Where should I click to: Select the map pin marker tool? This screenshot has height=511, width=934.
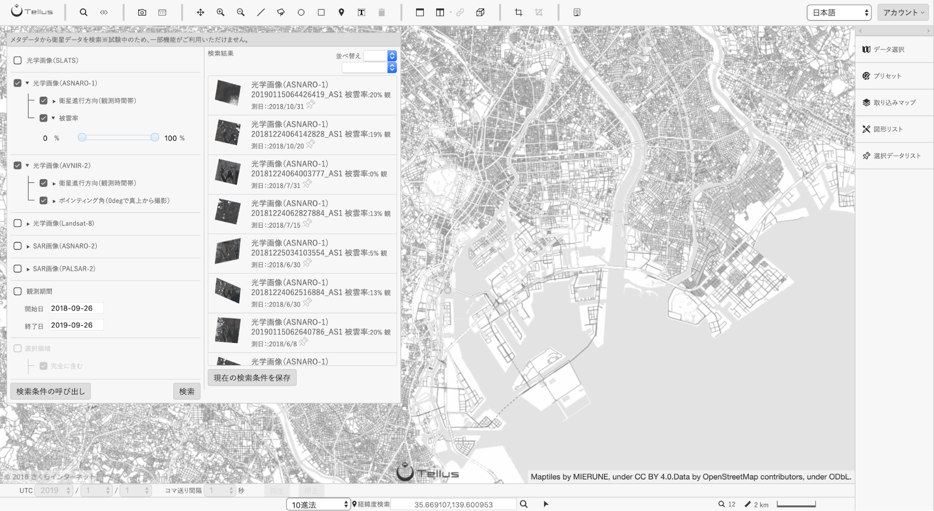pyautogui.click(x=341, y=12)
